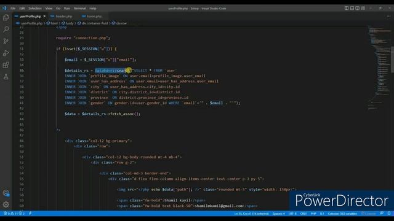Click the line and column indicator

point(252,214)
